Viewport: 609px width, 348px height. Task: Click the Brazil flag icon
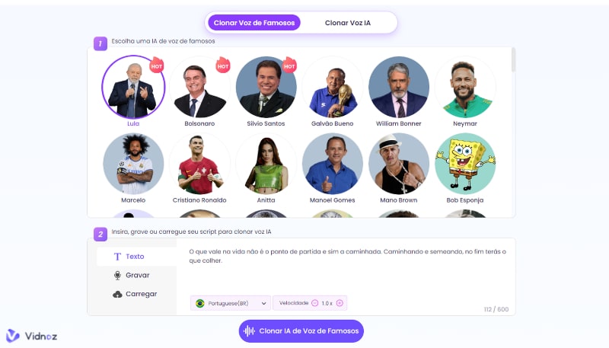coord(200,303)
